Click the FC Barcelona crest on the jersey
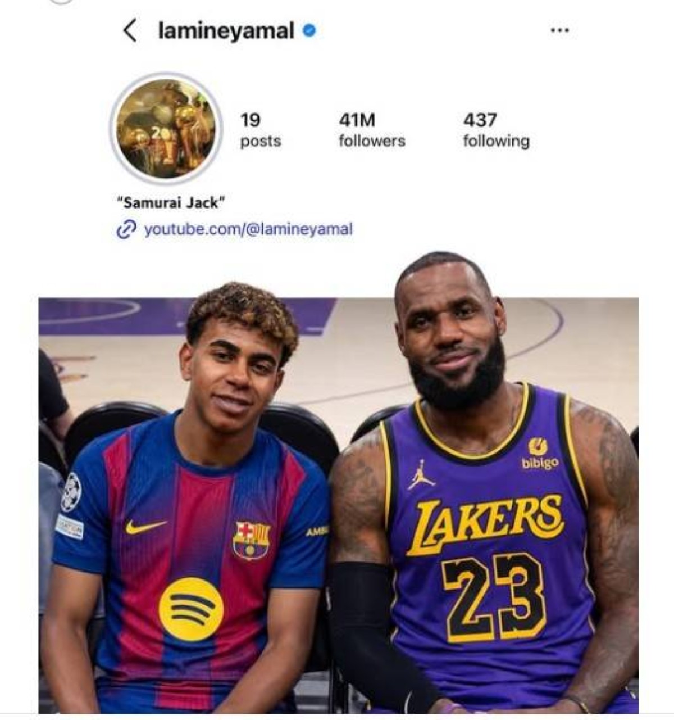This screenshot has width=674, height=720. 251,540
